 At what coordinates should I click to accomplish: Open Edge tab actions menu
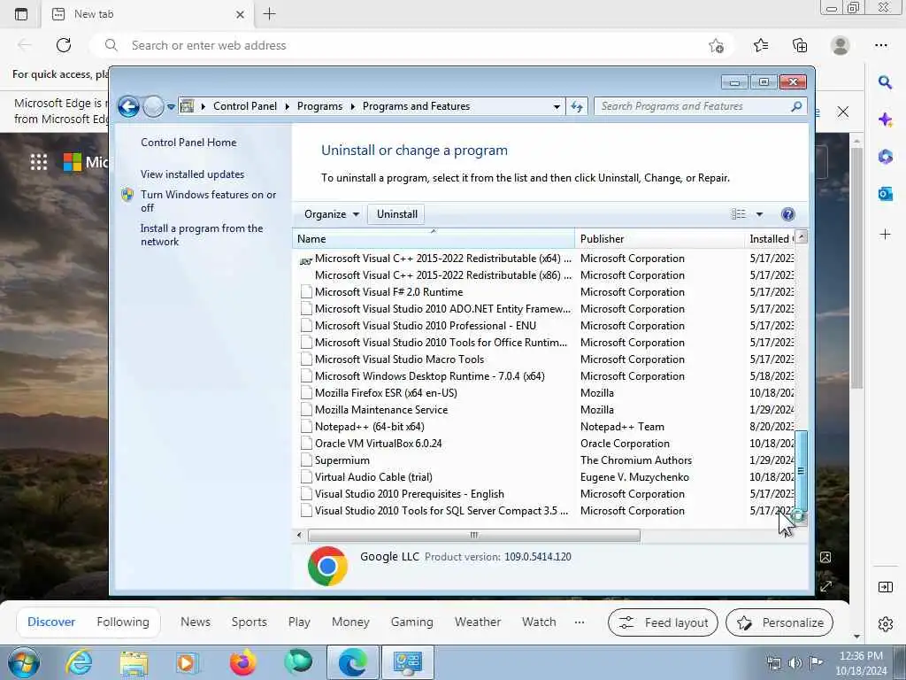coord(21,14)
